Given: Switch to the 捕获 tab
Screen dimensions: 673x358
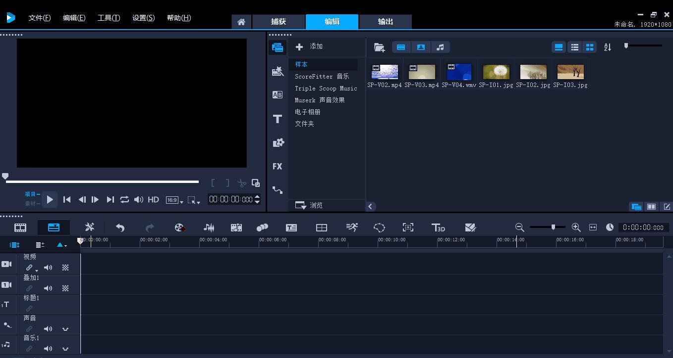Looking at the screenshot, I should pyautogui.click(x=278, y=22).
